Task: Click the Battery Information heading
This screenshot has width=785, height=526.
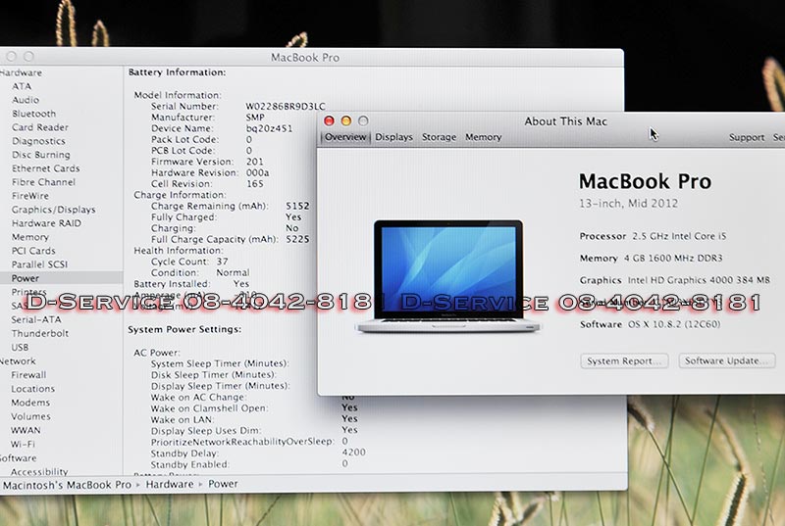Action: pos(178,72)
